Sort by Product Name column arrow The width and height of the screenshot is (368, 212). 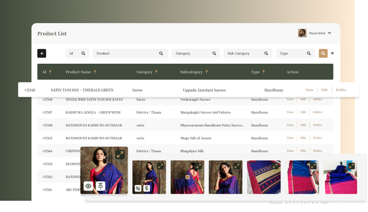pos(95,72)
